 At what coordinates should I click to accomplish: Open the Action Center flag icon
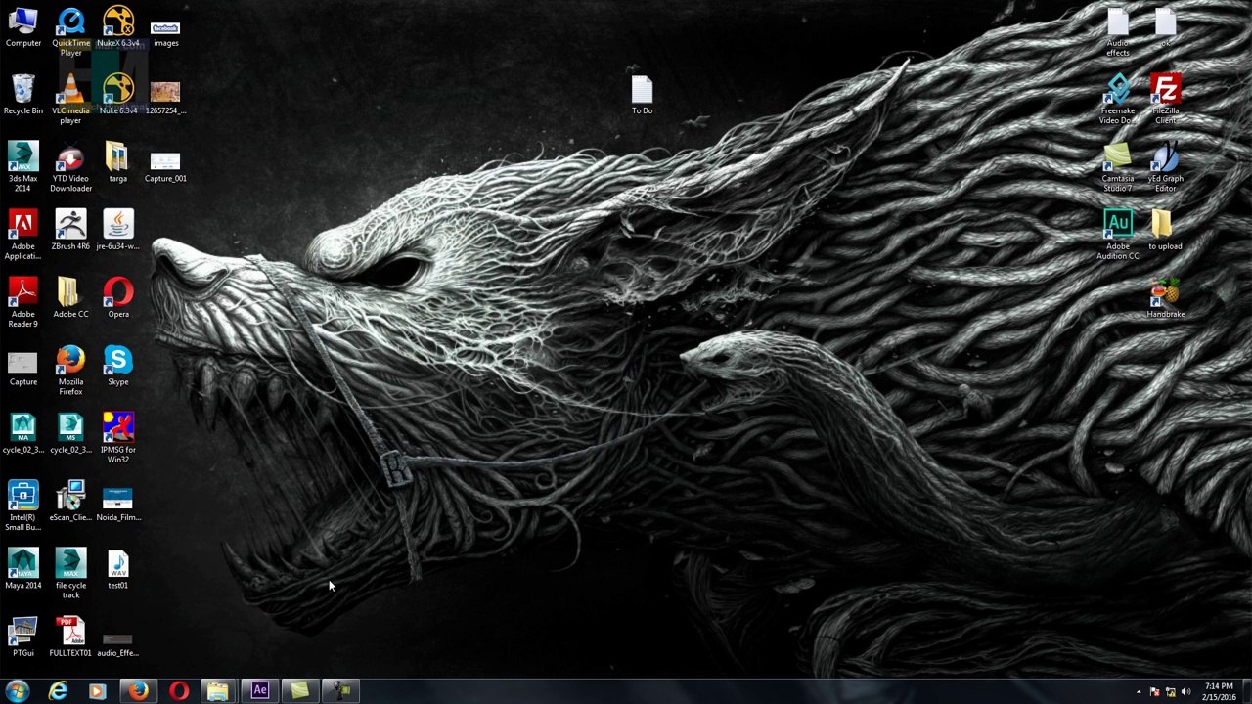(x=1154, y=692)
